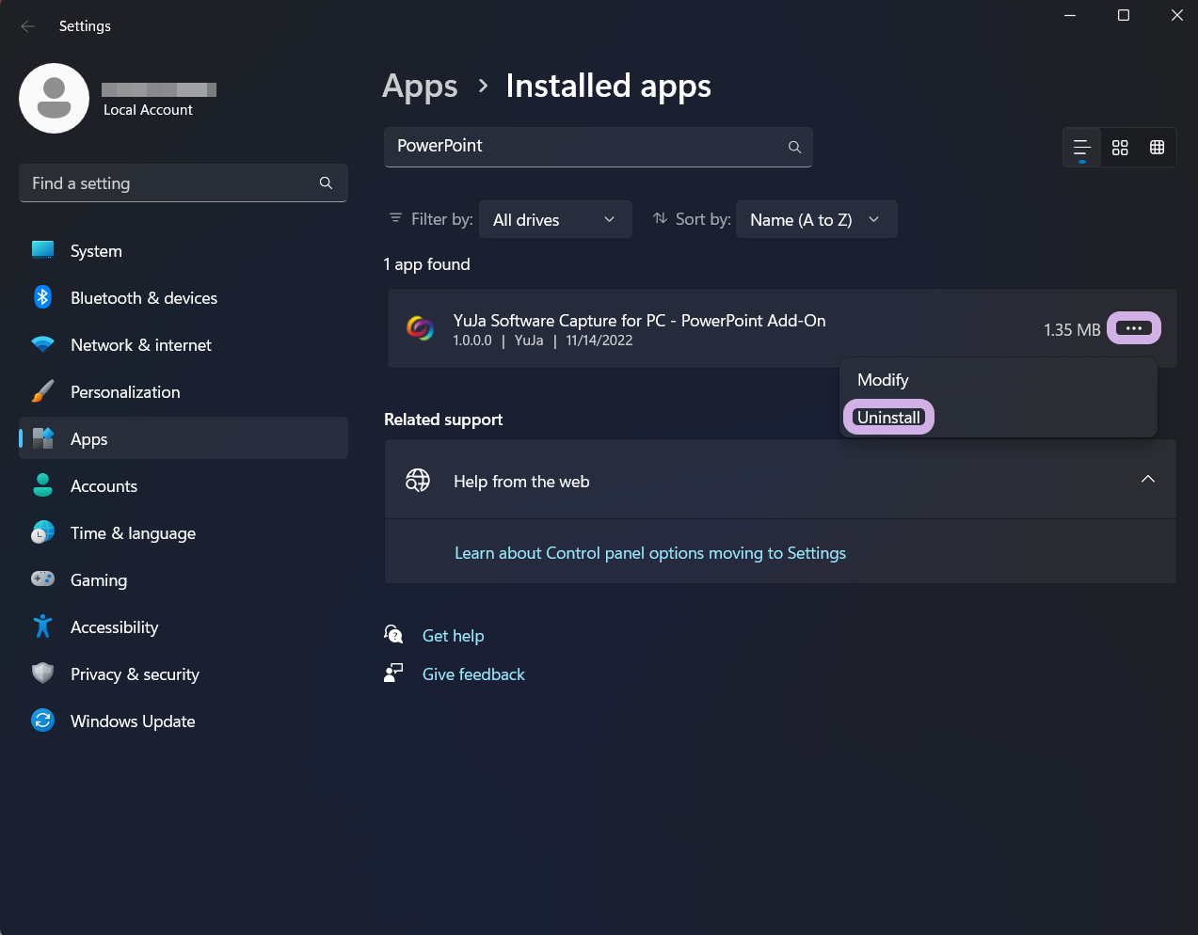
Task: Open System settings in the sidebar
Action: 184,251
